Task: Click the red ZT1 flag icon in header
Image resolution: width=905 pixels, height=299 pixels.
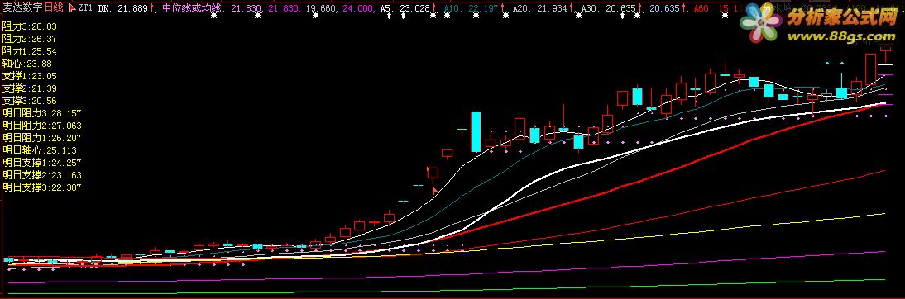Action: [x=72, y=8]
